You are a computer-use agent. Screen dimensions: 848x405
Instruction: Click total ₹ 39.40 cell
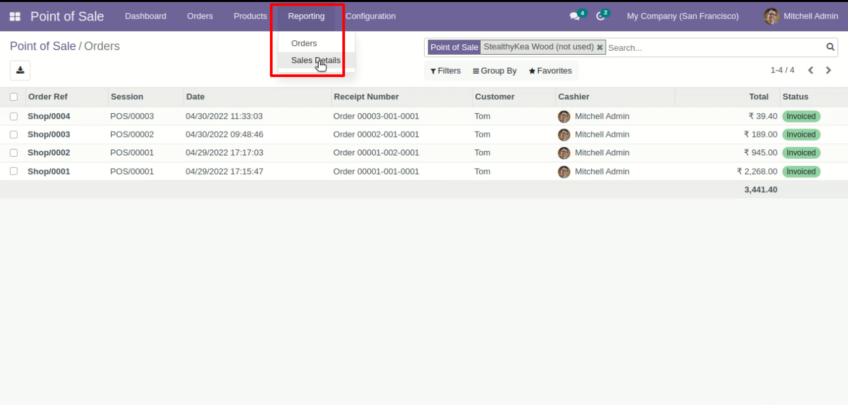pos(763,117)
